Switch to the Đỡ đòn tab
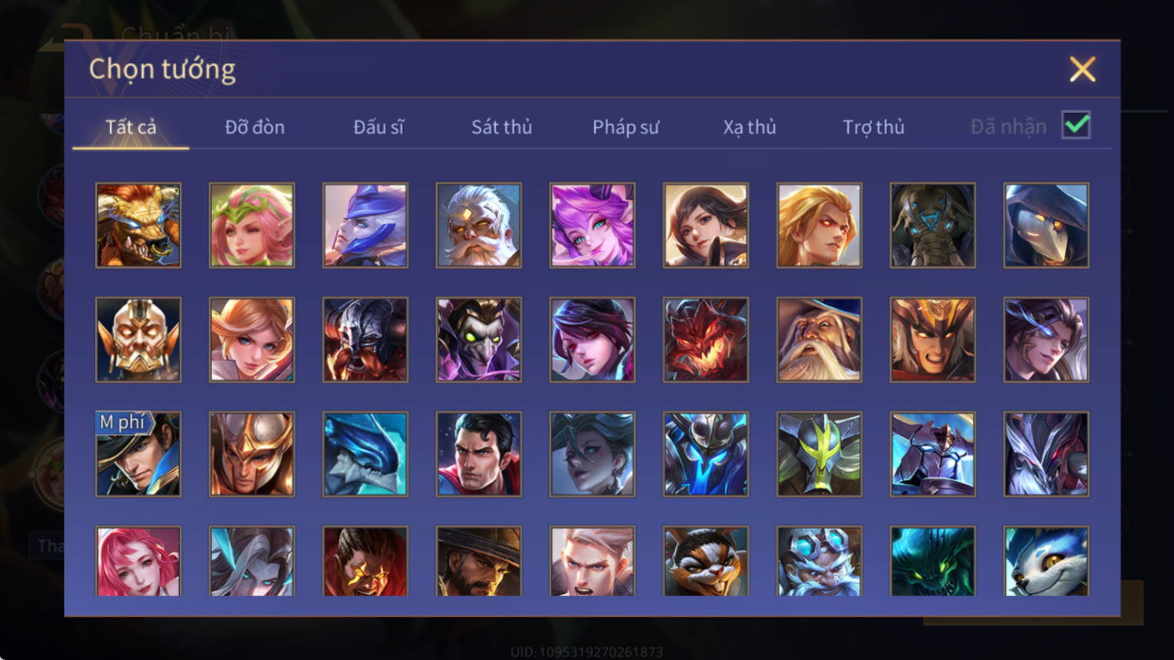This screenshot has height=660, width=1174. pyautogui.click(x=254, y=127)
